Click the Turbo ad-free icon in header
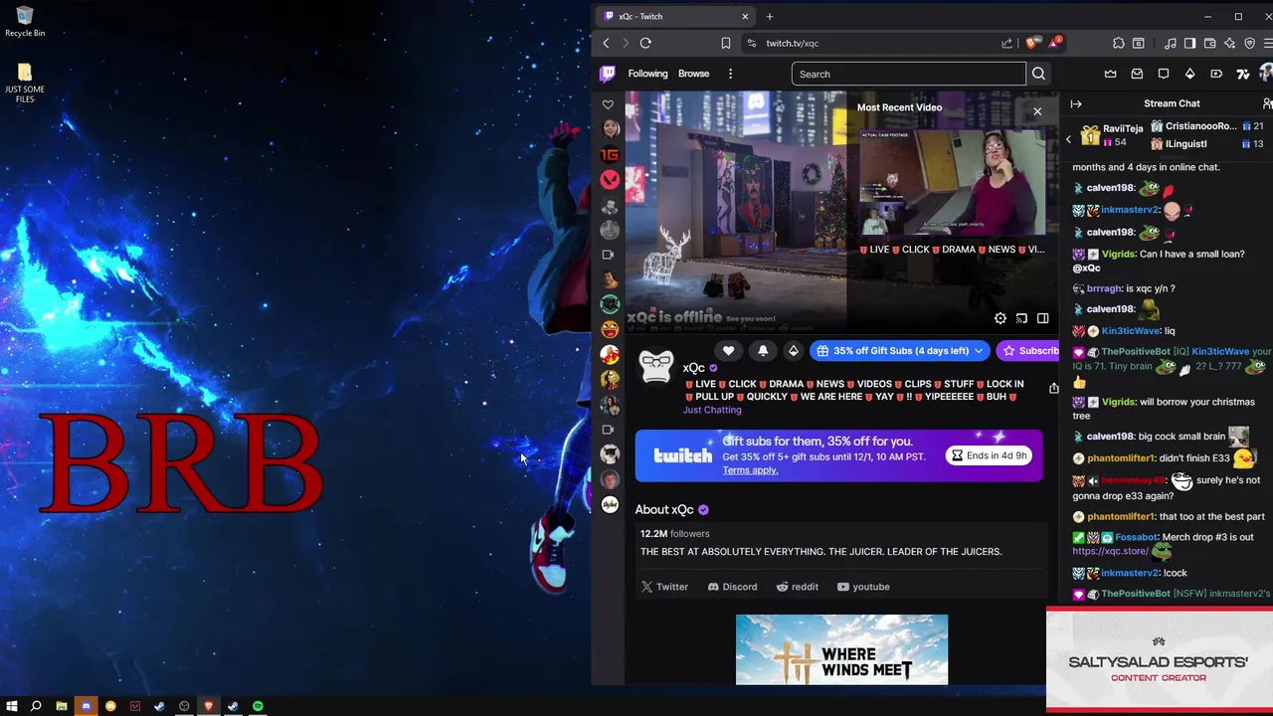The height and width of the screenshot is (716, 1273). click(x=1216, y=74)
